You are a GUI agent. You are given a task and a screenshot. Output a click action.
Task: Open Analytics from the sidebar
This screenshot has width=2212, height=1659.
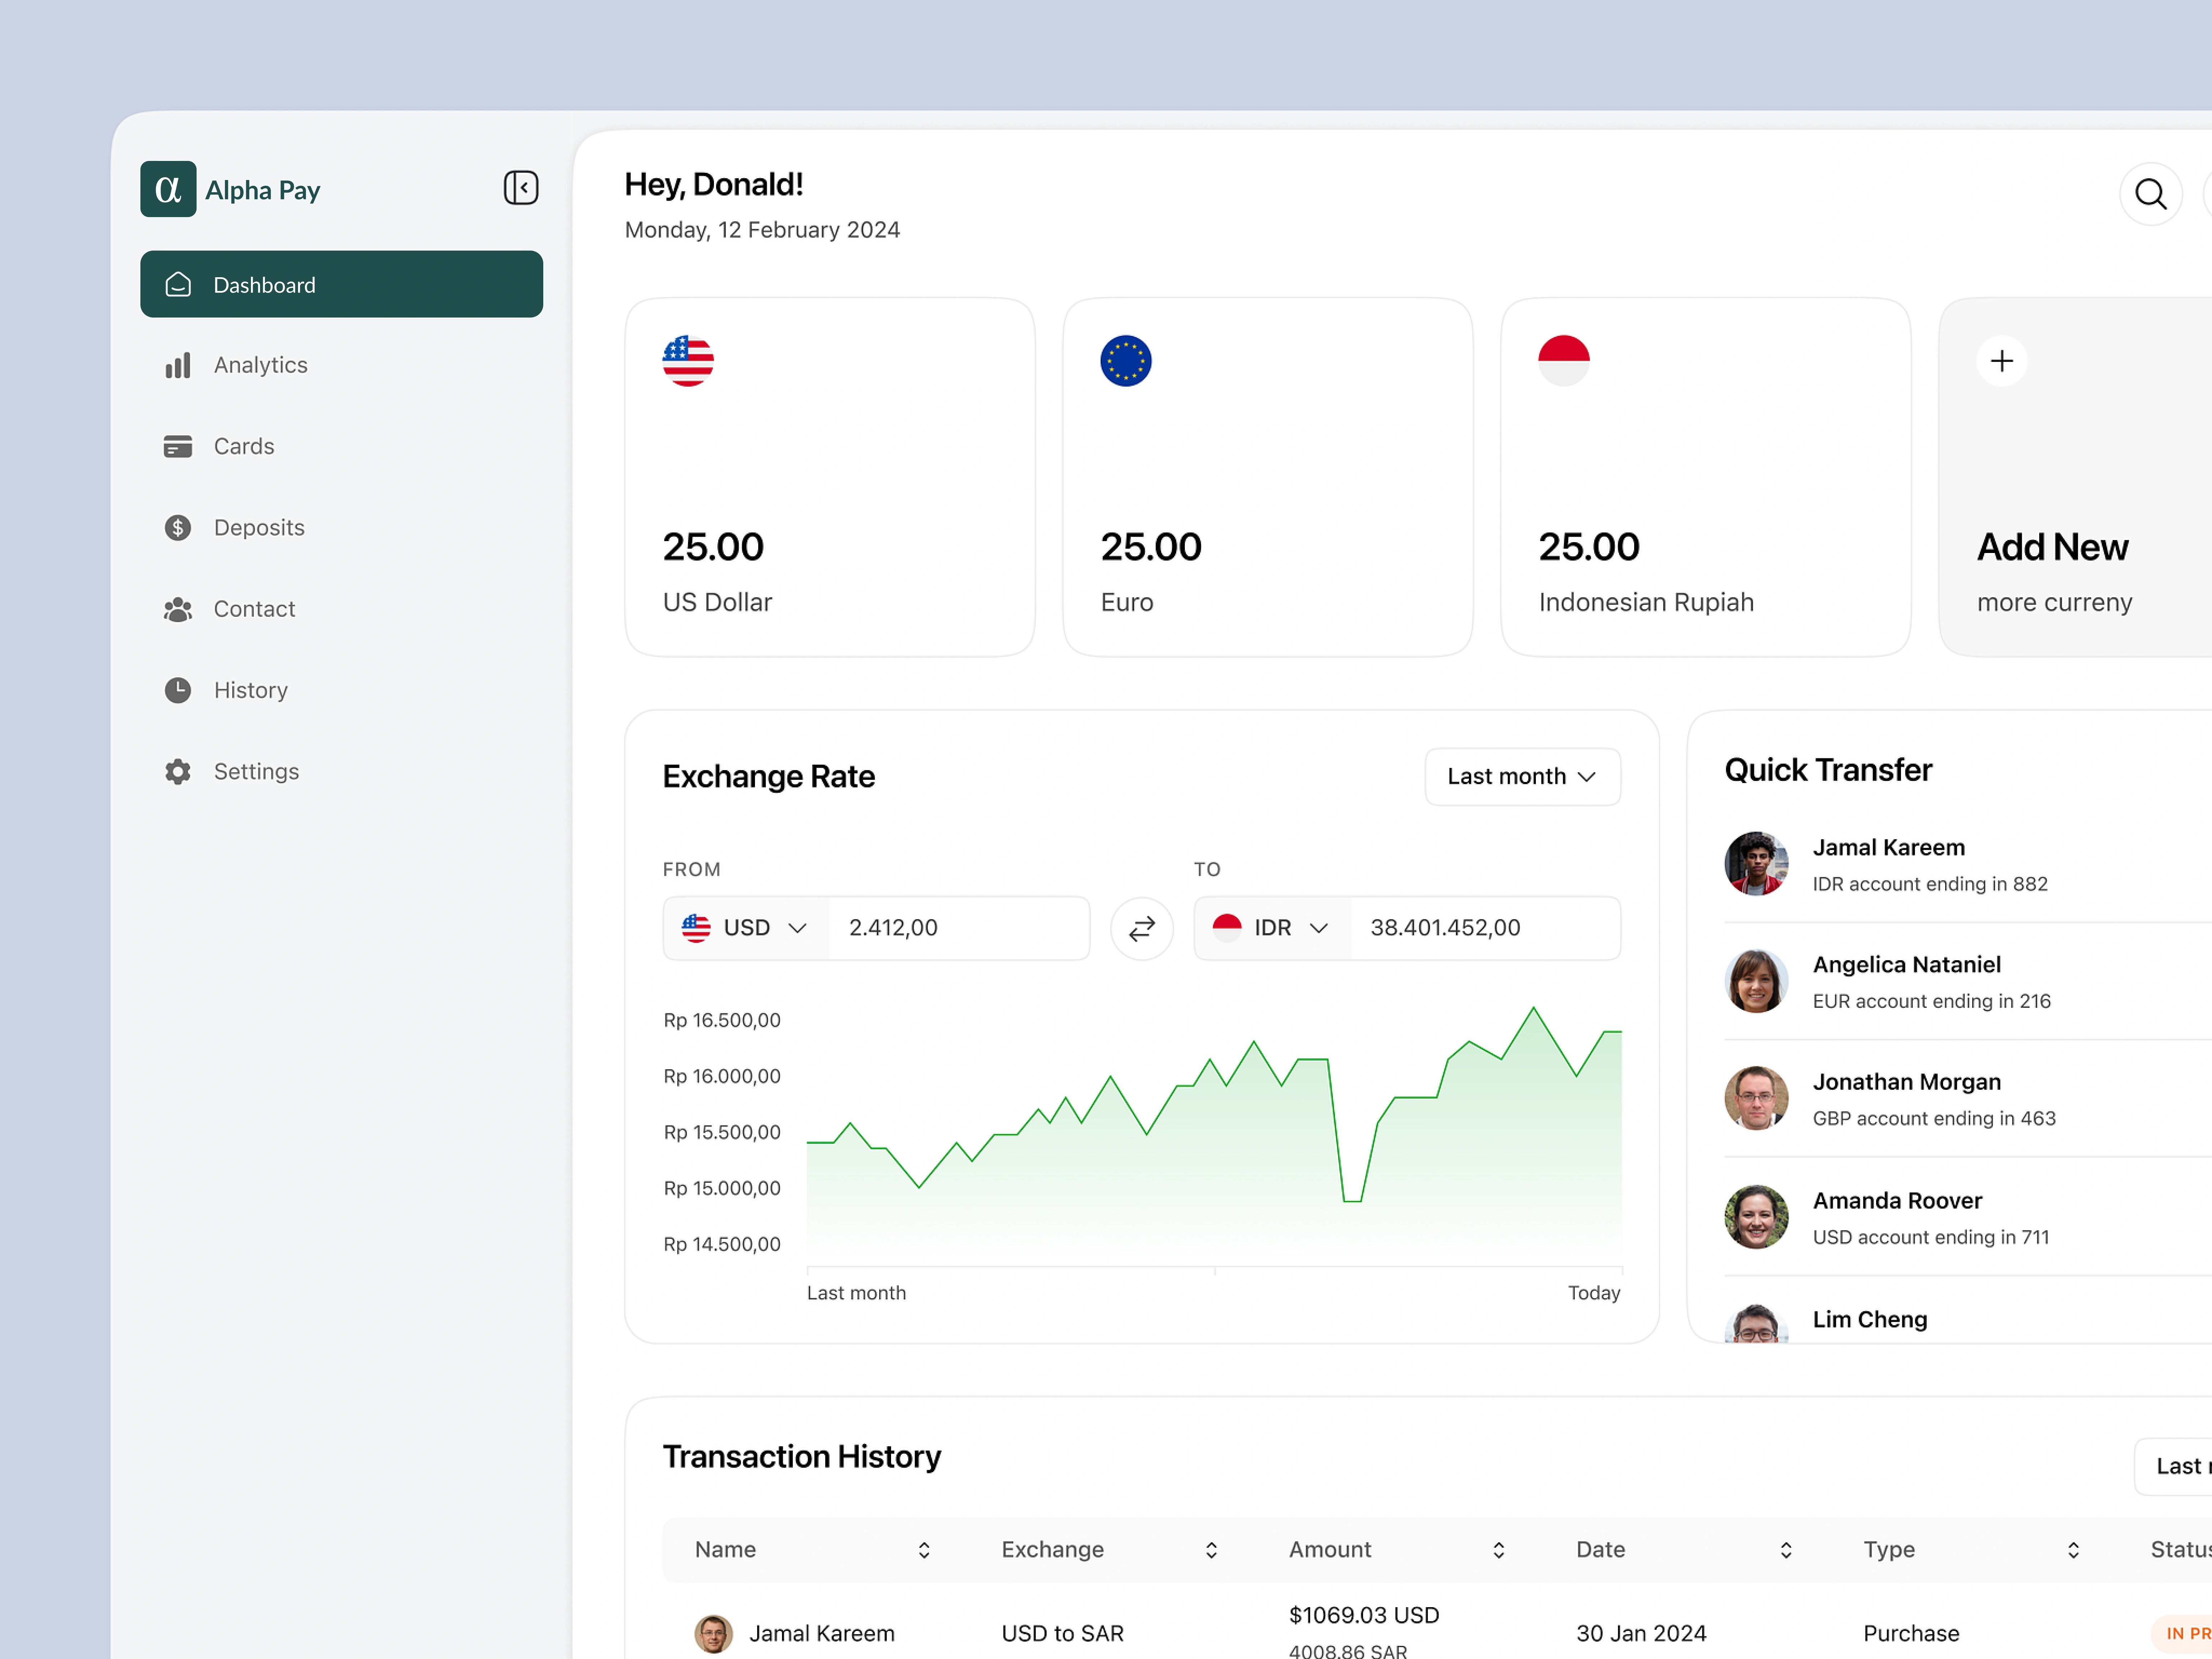tap(260, 365)
